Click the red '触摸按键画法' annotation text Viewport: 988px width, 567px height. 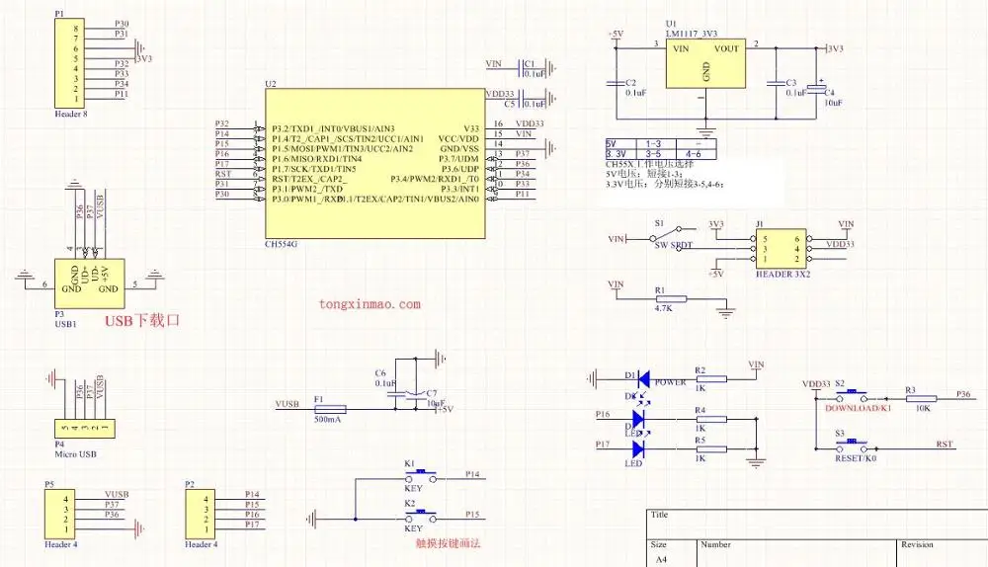448,542
